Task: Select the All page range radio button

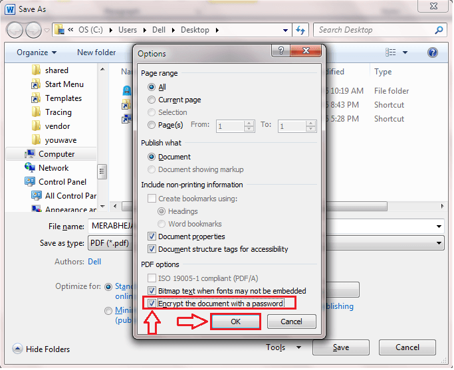Action: click(152, 87)
